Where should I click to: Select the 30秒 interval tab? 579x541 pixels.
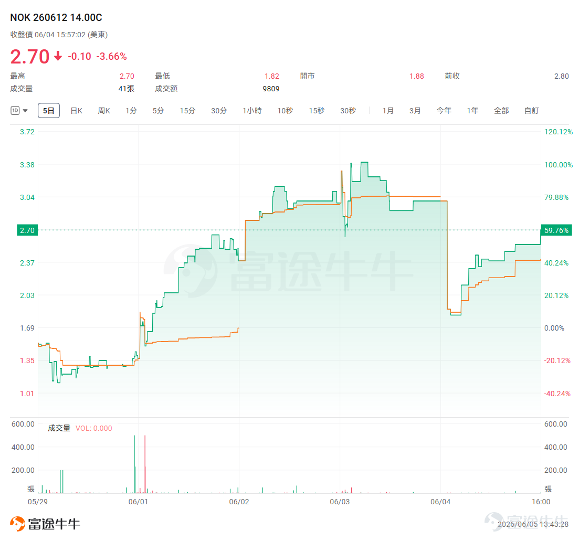(348, 111)
